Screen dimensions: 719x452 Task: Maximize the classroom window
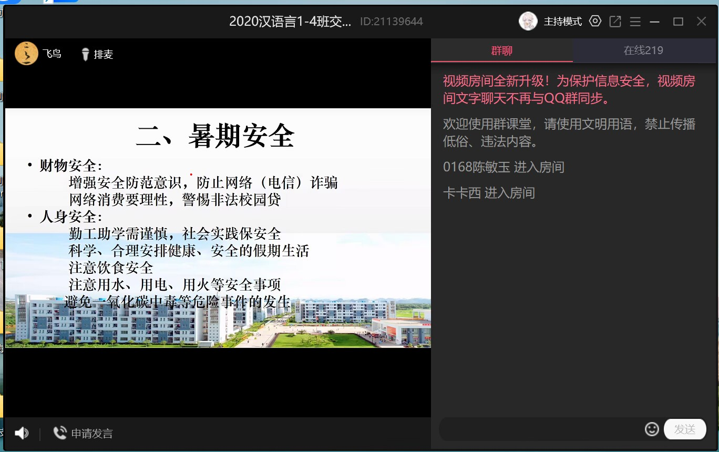678,22
